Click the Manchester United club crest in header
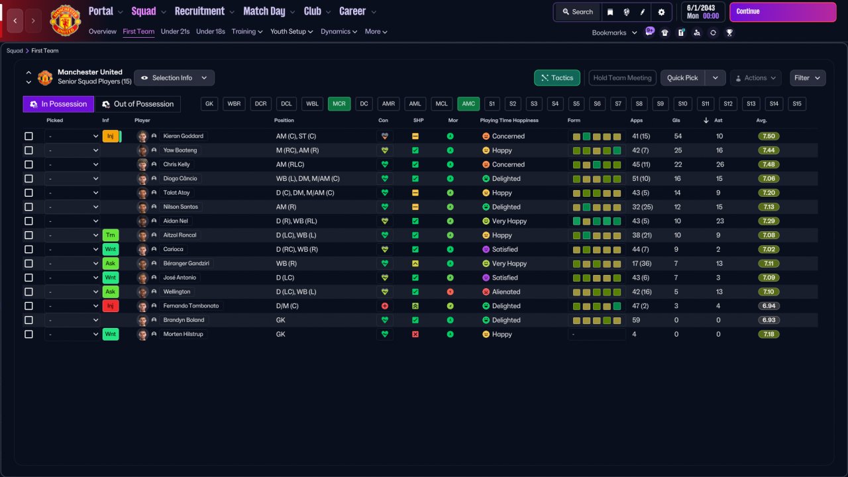This screenshot has height=477, width=848. click(65, 21)
